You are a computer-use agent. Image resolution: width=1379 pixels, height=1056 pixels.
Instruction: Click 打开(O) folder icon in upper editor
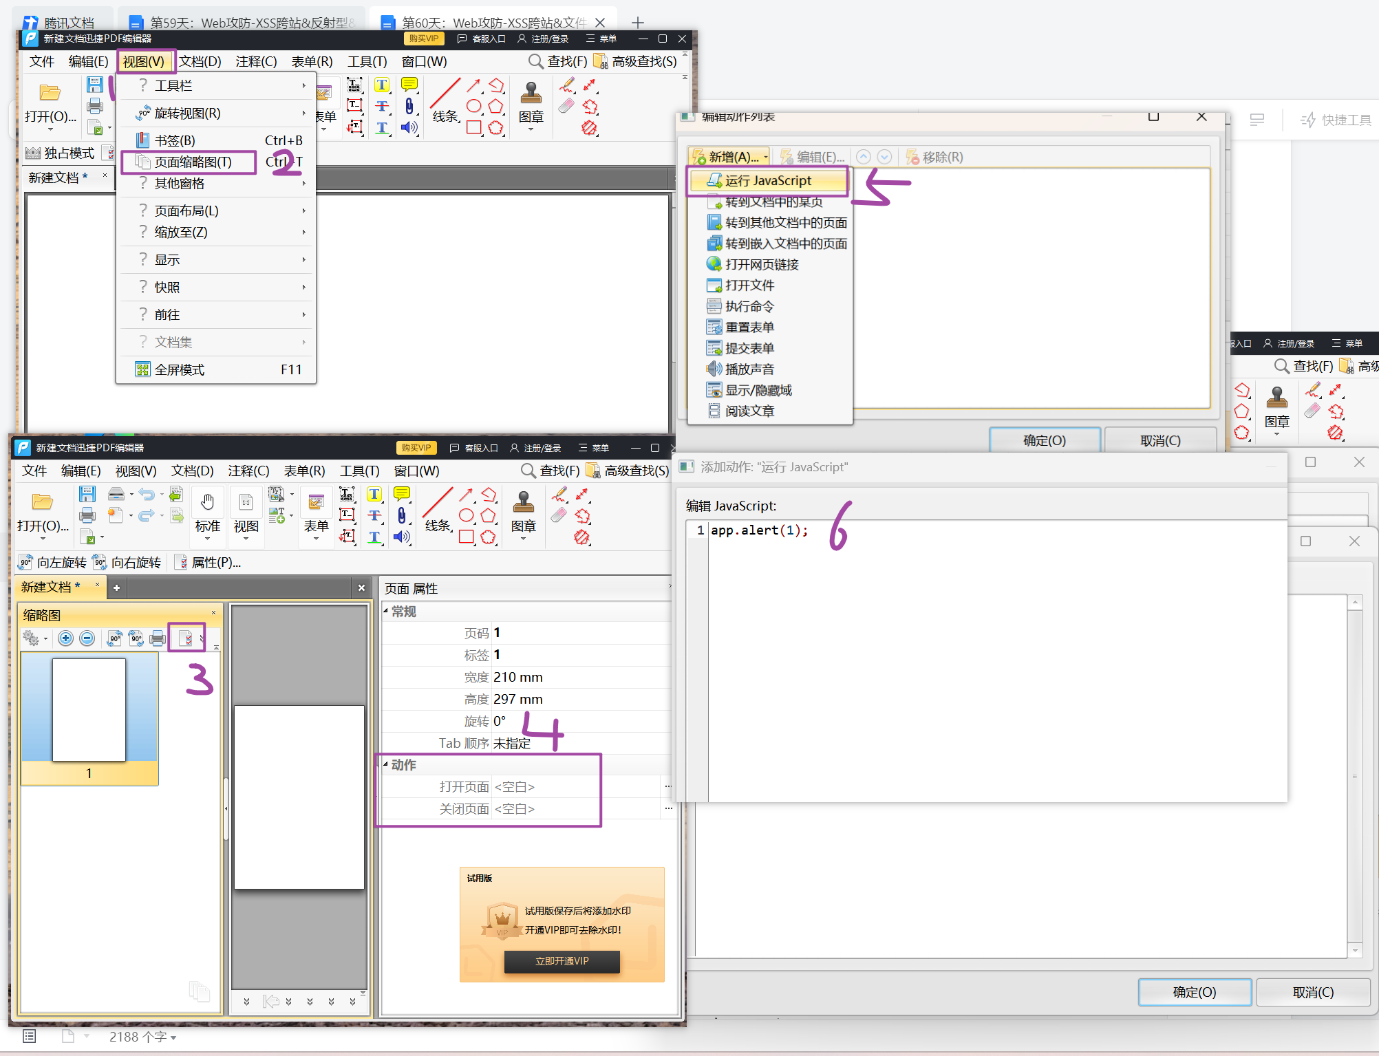point(50,92)
